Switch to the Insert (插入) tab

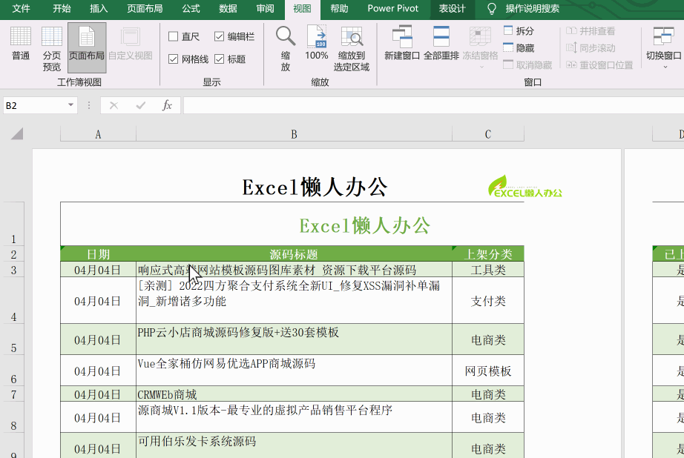99,9
